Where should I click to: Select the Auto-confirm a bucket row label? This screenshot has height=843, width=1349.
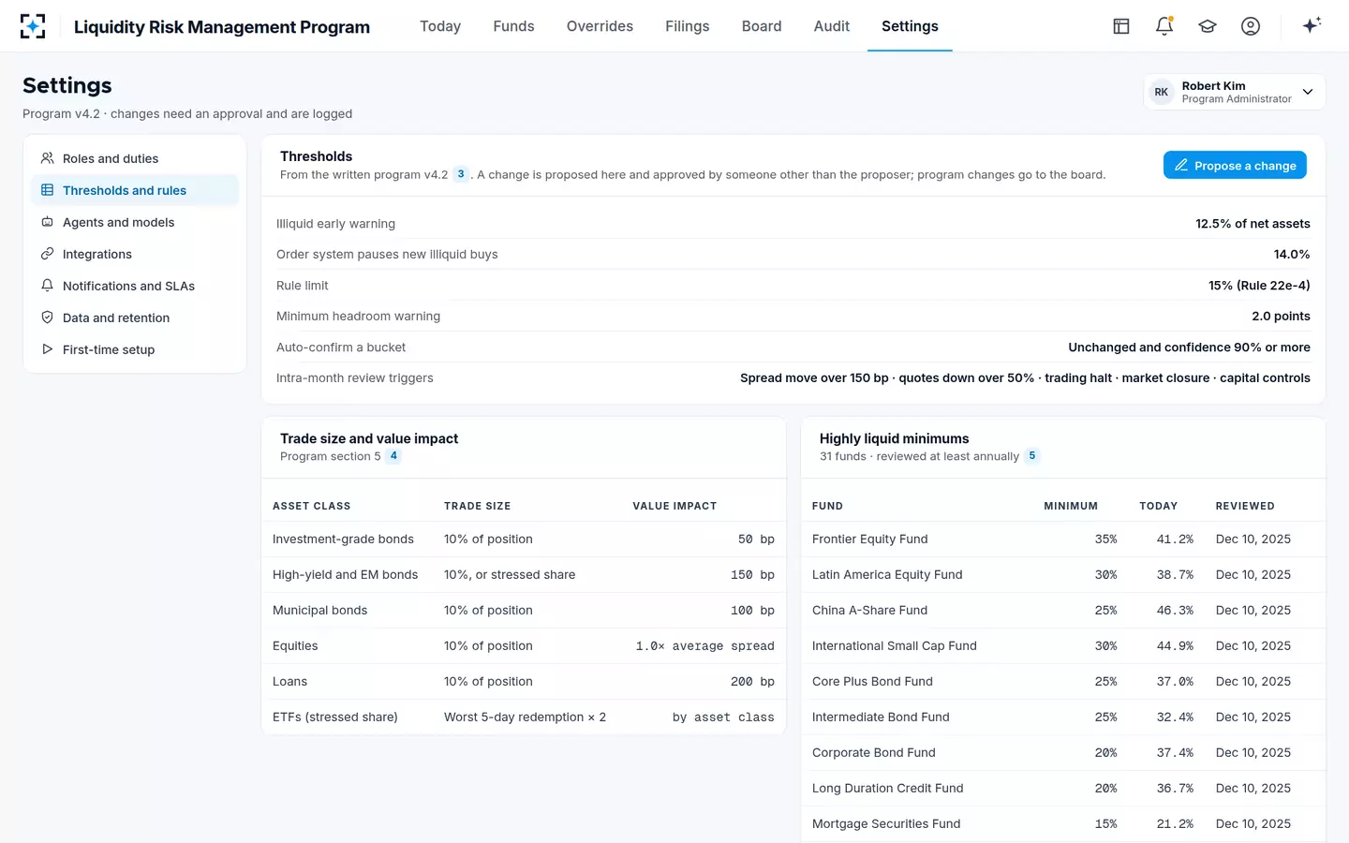click(x=341, y=348)
